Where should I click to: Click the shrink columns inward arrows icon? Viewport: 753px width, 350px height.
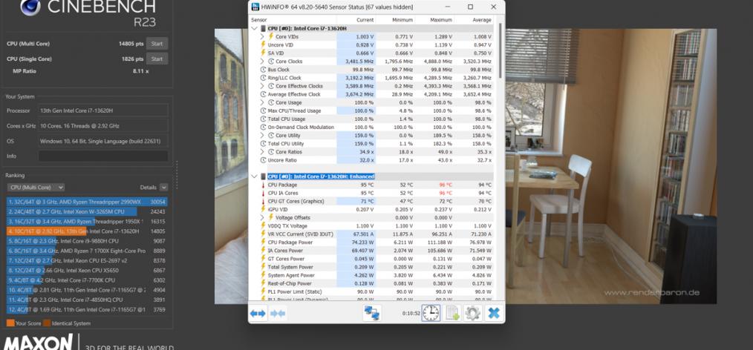[x=278, y=314]
